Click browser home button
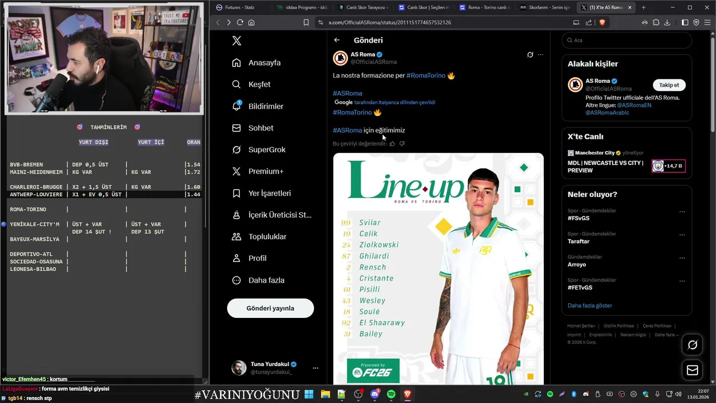 251,22
